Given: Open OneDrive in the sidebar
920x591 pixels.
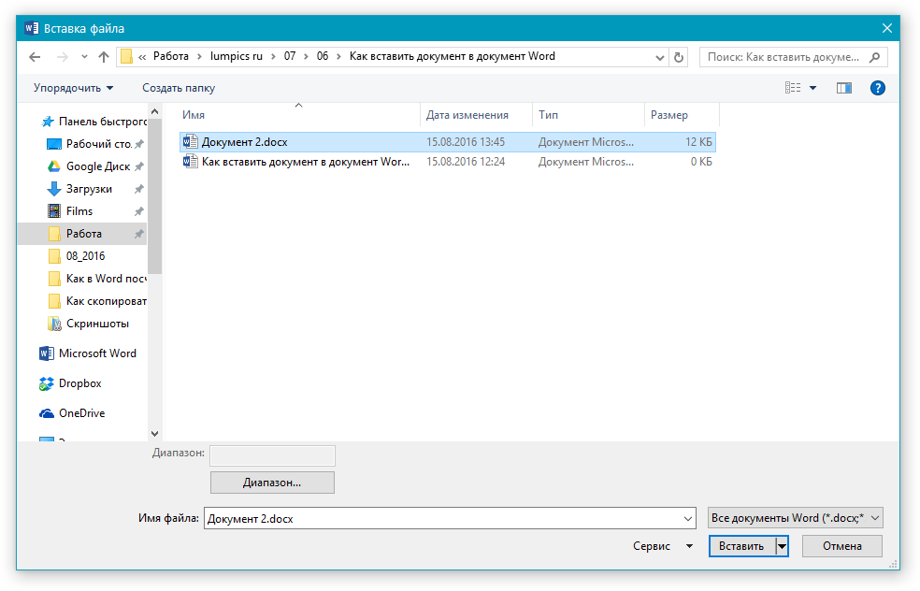Looking at the screenshot, I should click(x=81, y=413).
